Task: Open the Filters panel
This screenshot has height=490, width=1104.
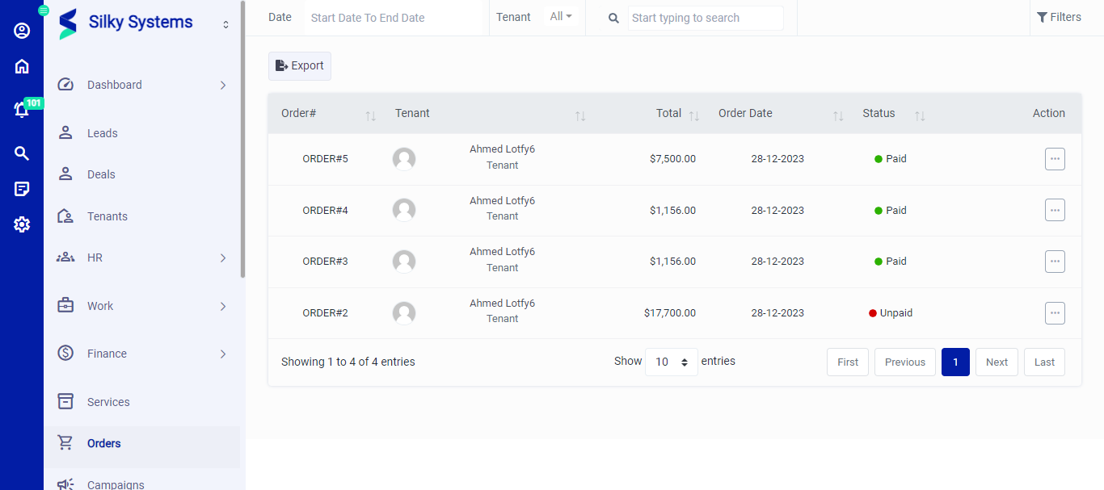Action: pyautogui.click(x=1059, y=17)
